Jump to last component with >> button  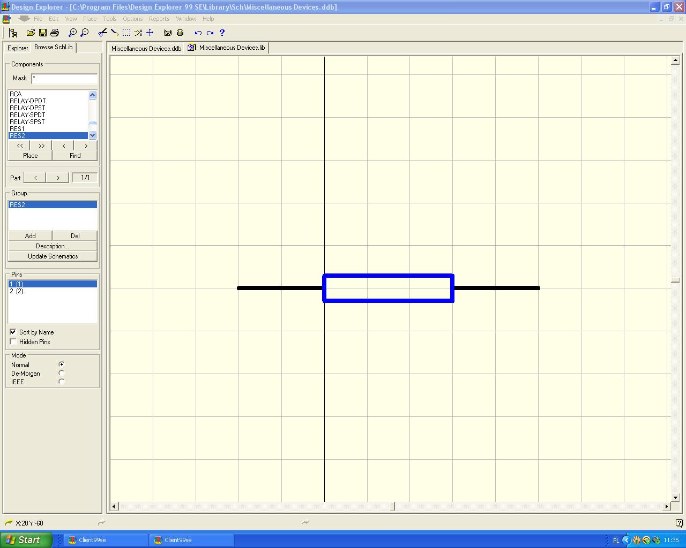point(41,146)
